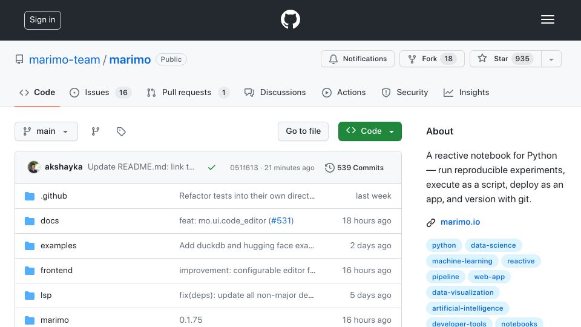Open the Actions tab
581x327 pixels.
pos(344,92)
